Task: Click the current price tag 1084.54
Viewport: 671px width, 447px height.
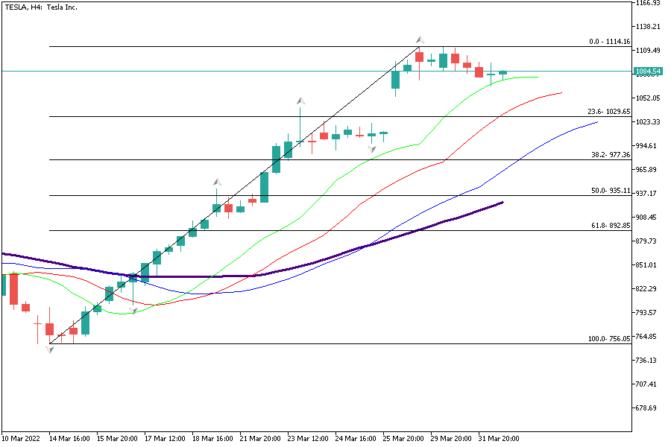Action: [647, 72]
